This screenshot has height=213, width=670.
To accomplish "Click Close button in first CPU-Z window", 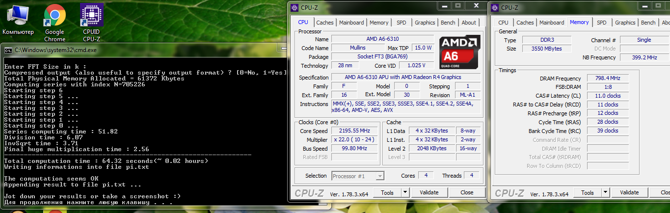I will pos(467,192).
